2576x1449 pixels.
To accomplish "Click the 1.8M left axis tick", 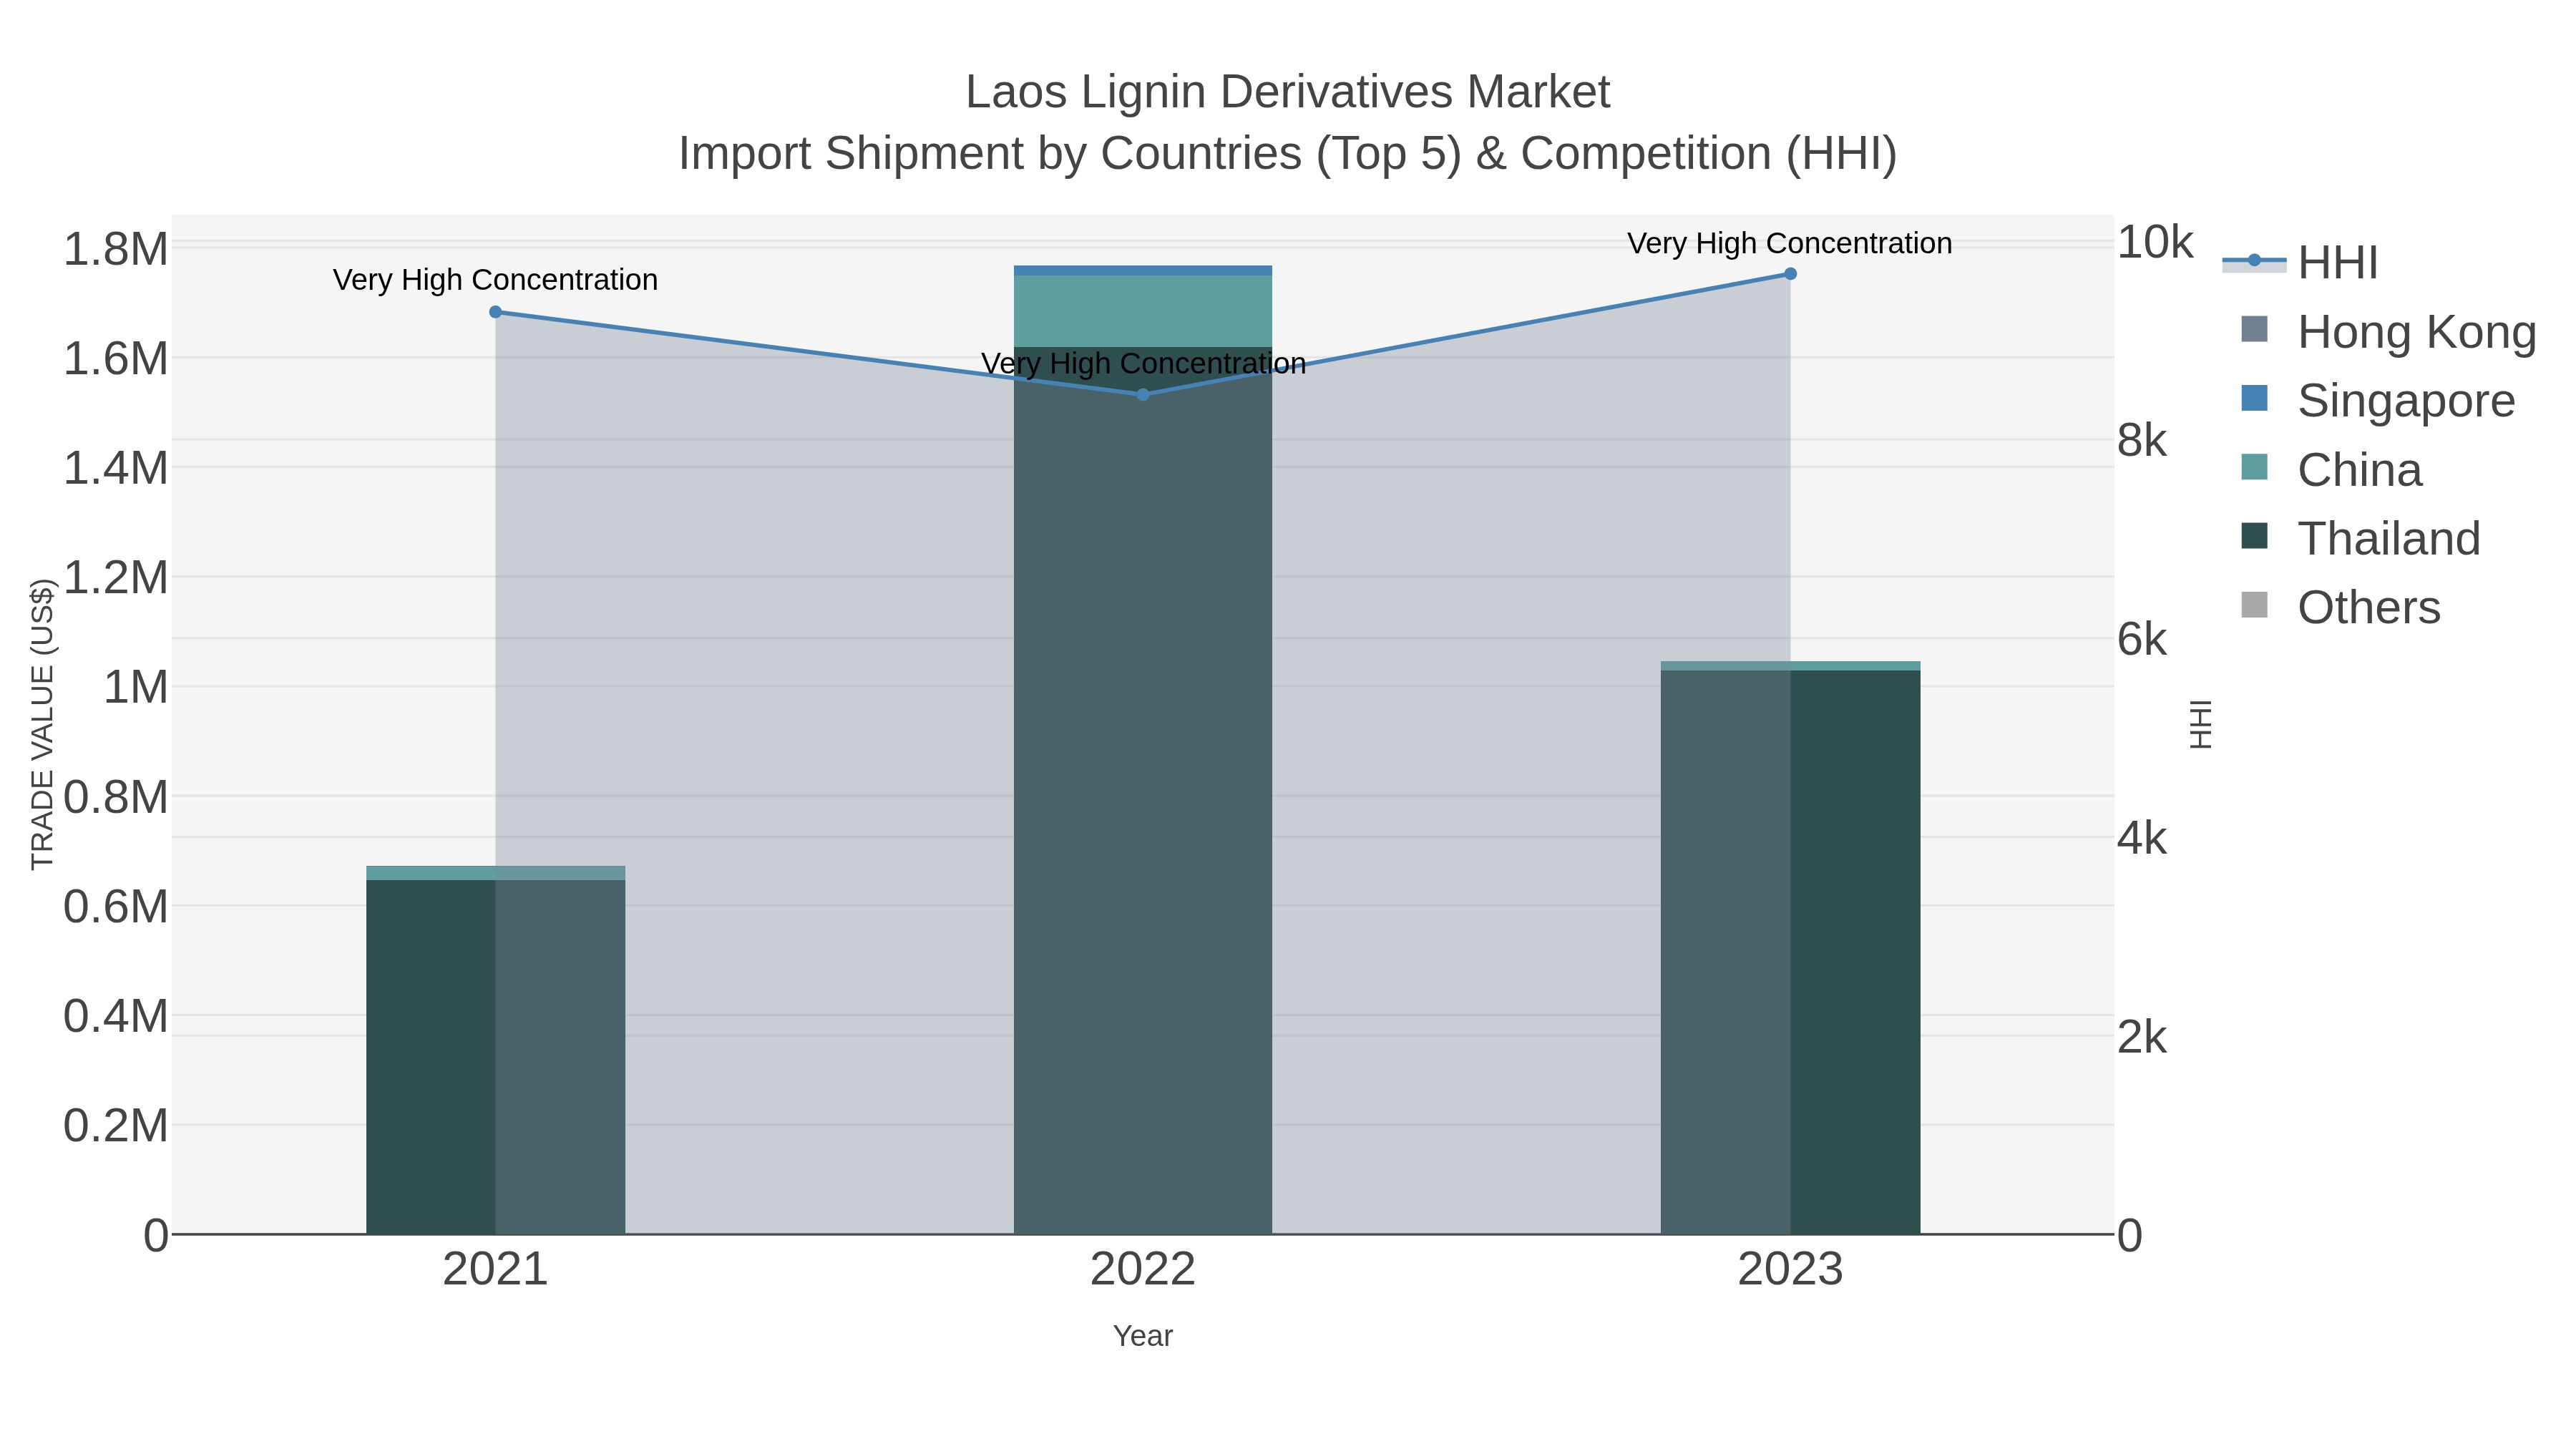I will tap(116, 249).
